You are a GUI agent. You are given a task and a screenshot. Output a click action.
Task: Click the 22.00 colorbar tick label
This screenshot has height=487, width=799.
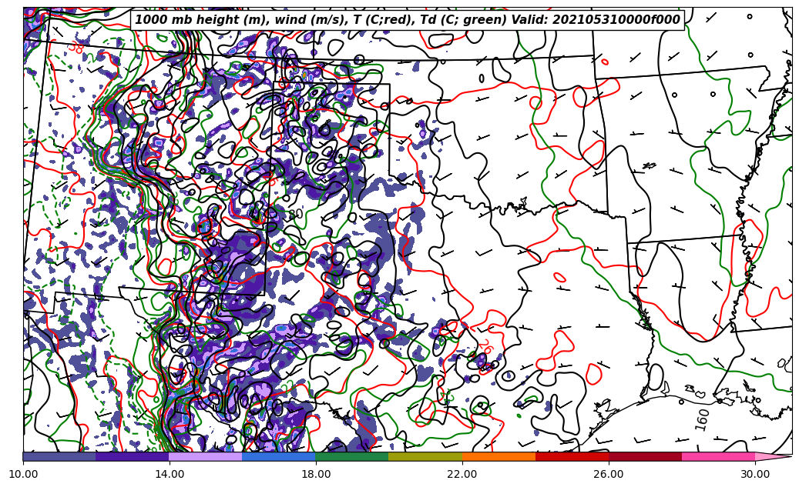point(462,474)
